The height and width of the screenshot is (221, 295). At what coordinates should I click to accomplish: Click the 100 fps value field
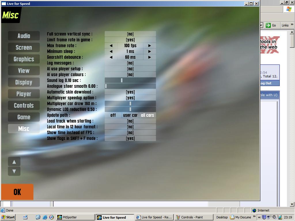coord(130,46)
